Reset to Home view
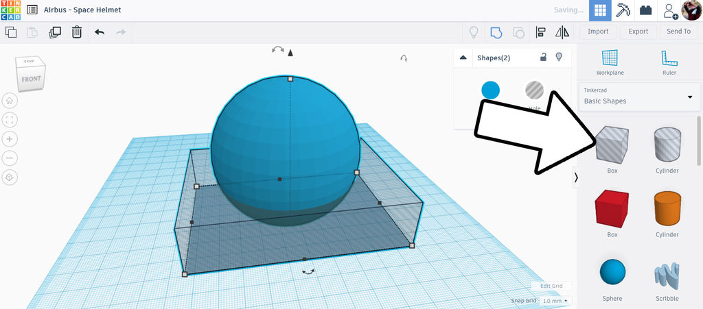Viewport: 703px width, 309px height. coord(10,101)
